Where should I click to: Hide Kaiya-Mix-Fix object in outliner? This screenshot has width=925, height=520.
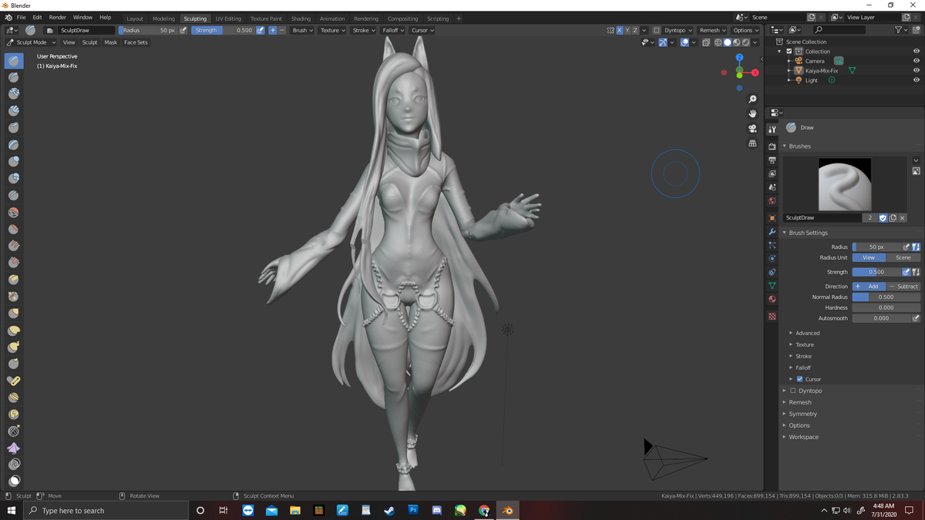coord(917,70)
